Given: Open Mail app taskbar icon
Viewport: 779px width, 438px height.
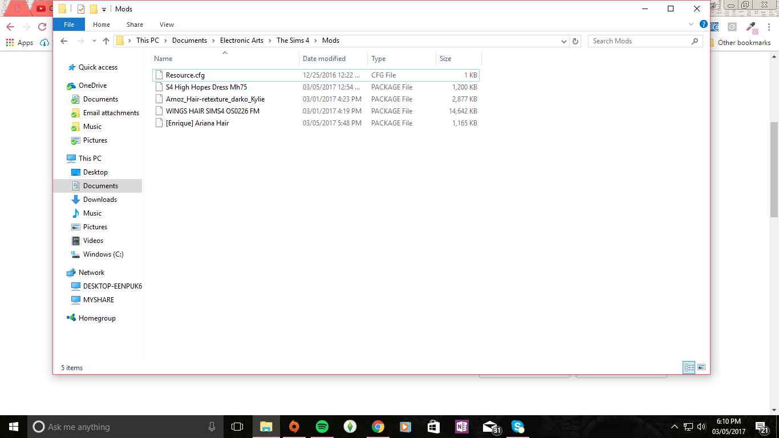Looking at the screenshot, I should pos(490,427).
